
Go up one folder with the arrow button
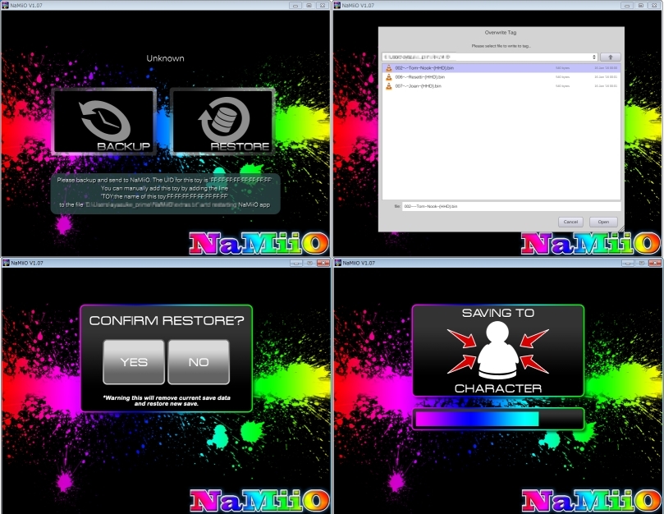610,57
